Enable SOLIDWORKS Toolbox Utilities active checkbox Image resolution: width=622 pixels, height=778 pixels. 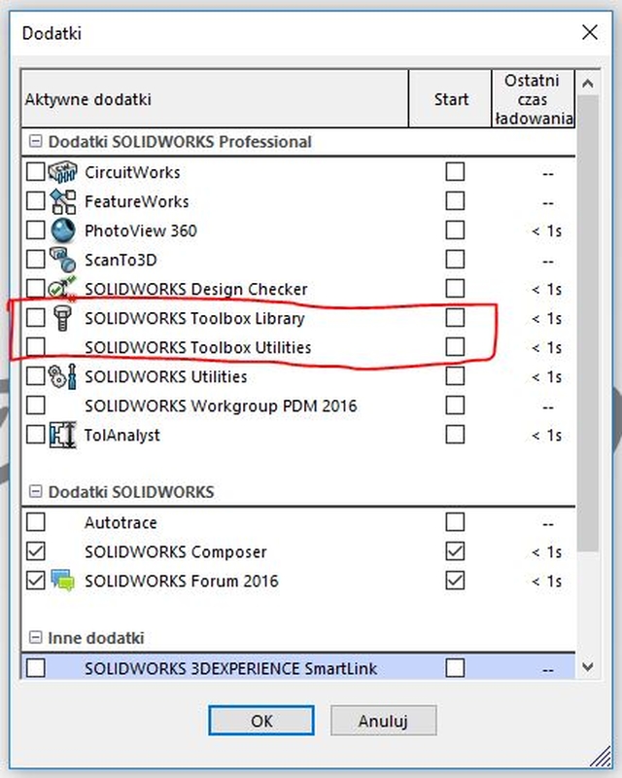point(35,347)
